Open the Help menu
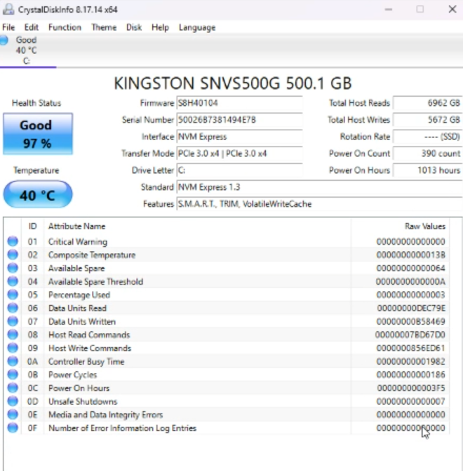The image size is (463, 471). click(160, 27)
